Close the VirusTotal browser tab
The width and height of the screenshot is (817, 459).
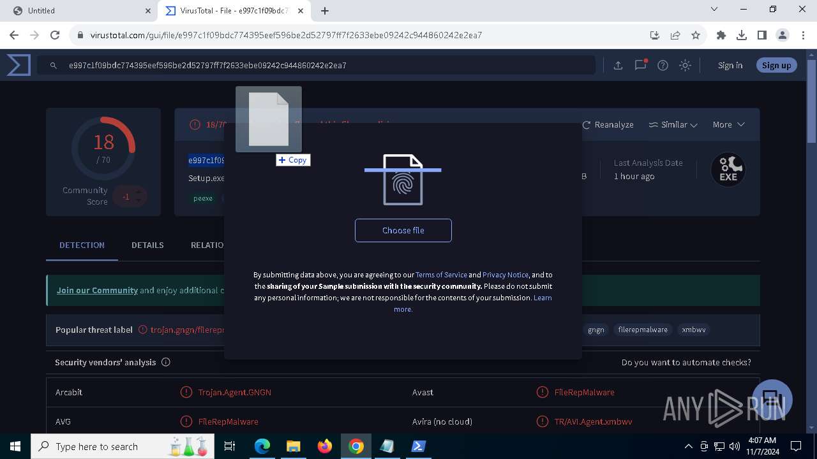[x=301, y=11]
